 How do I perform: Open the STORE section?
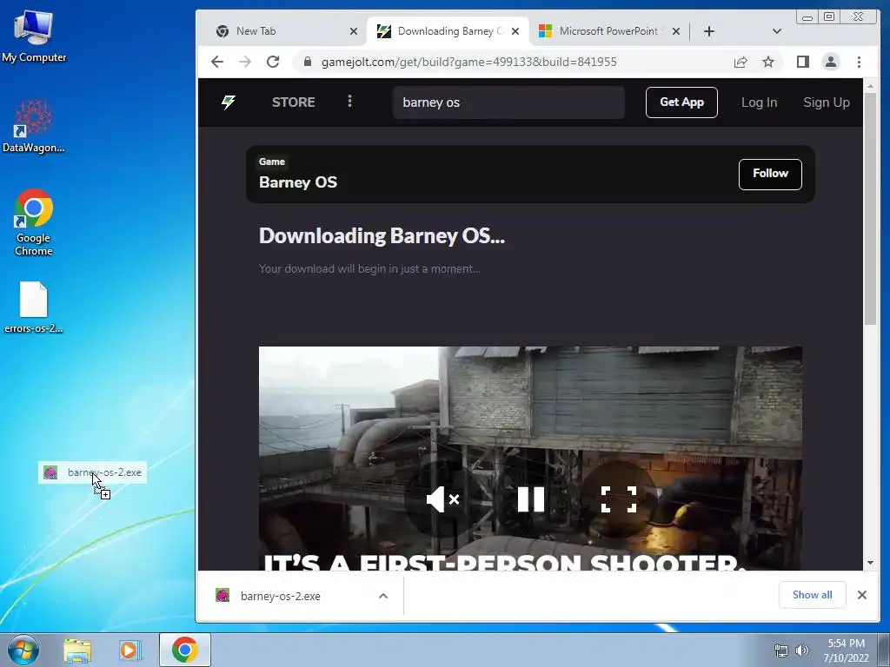[294, 102]
